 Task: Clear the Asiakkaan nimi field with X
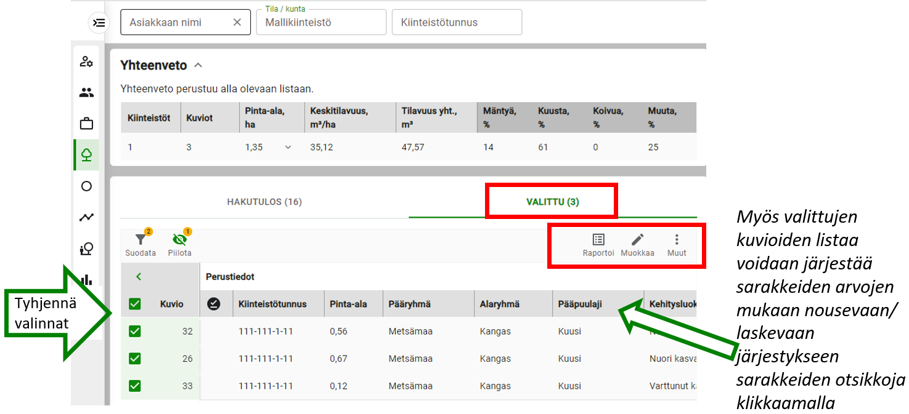[237, 22]
